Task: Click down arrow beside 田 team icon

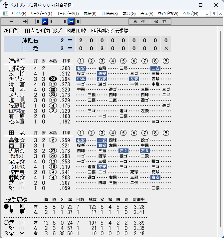Action: click(x=78, y=22)
